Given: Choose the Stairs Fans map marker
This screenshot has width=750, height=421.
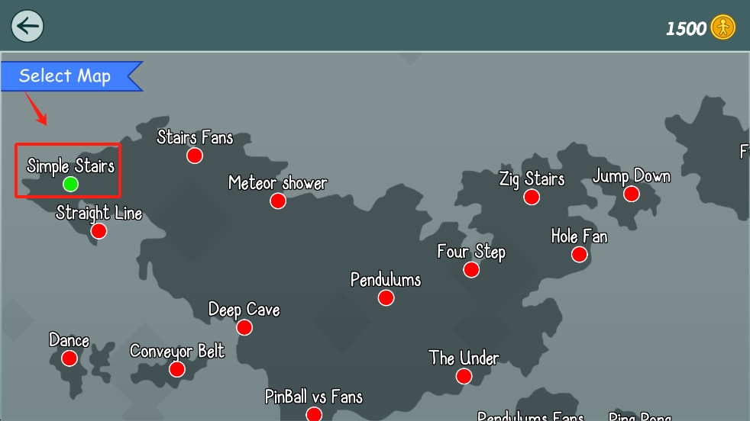Looking at the screenshot, I should [195, 156].
